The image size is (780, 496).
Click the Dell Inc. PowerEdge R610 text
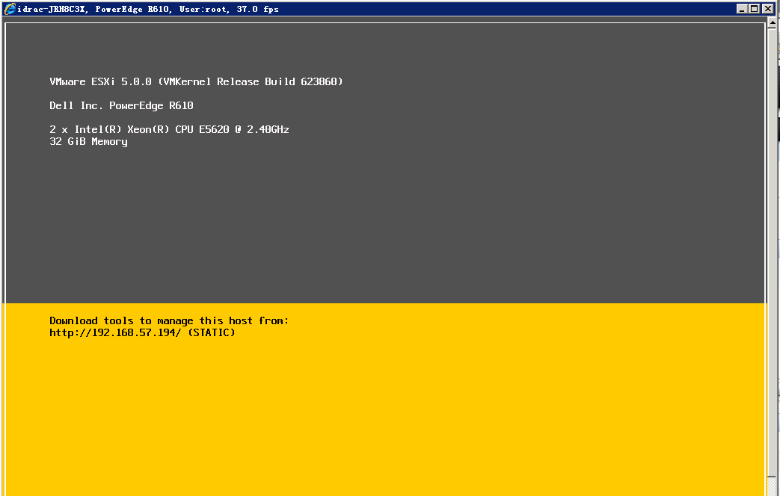point(121,105)
